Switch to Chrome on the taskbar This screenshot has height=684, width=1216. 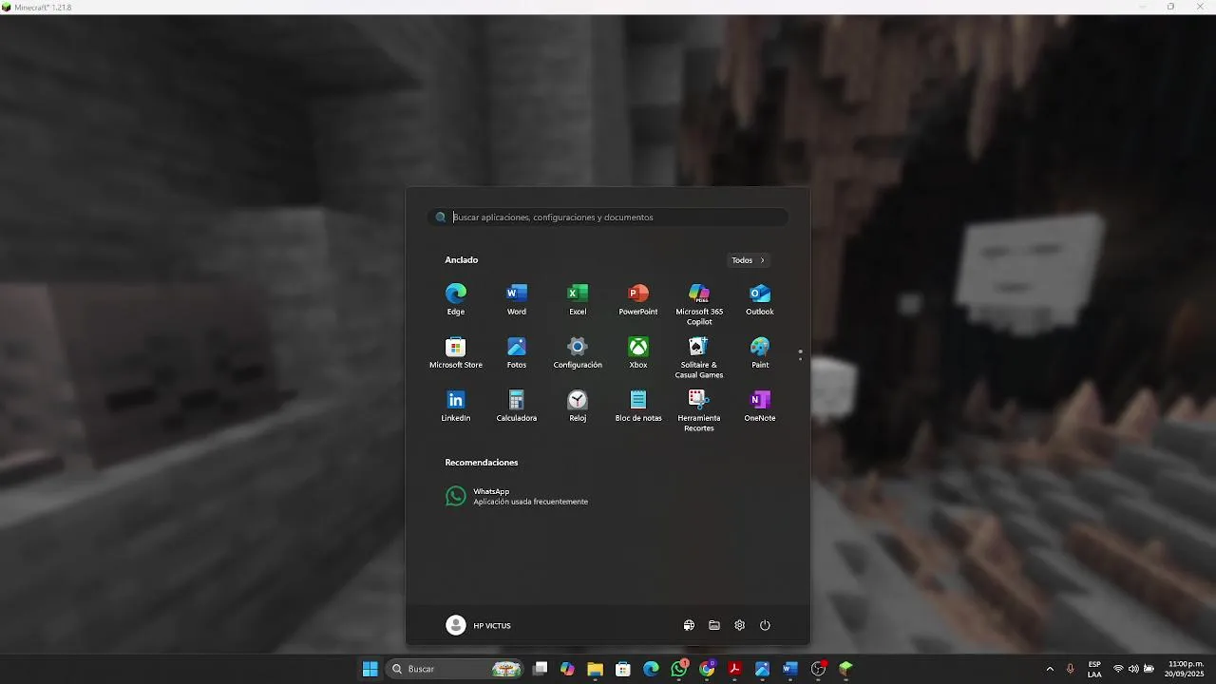coord(707,669)
